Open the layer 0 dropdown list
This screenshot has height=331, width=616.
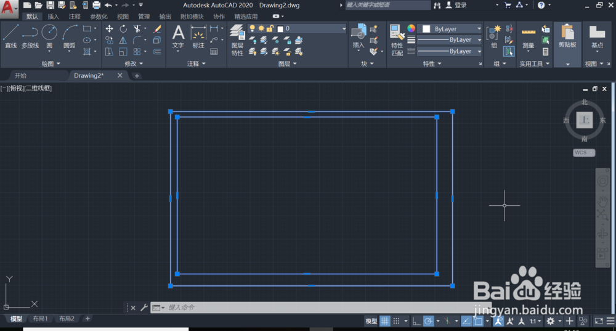[344, 29]
